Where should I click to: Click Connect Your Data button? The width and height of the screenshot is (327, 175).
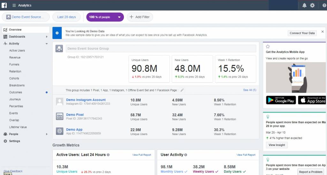(x=302, y=33)
